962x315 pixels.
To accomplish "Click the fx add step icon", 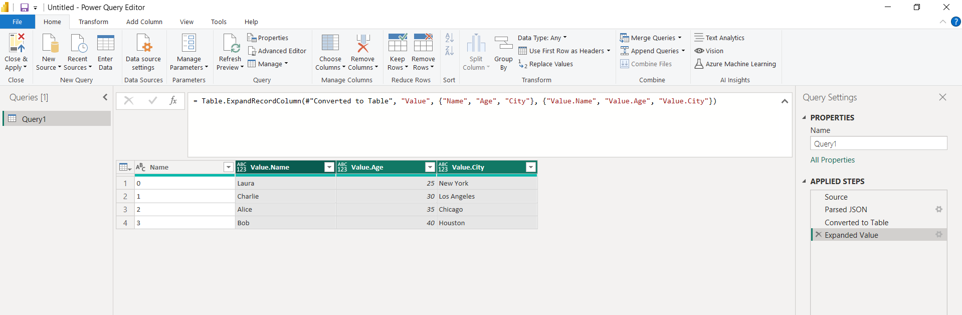I will 173,101.
